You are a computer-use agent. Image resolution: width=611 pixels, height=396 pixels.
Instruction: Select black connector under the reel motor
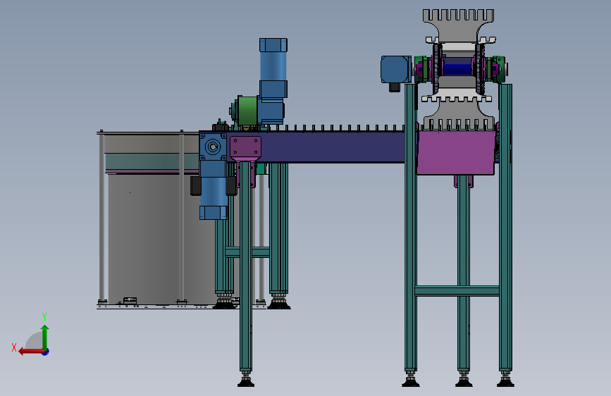pos(395,87)
